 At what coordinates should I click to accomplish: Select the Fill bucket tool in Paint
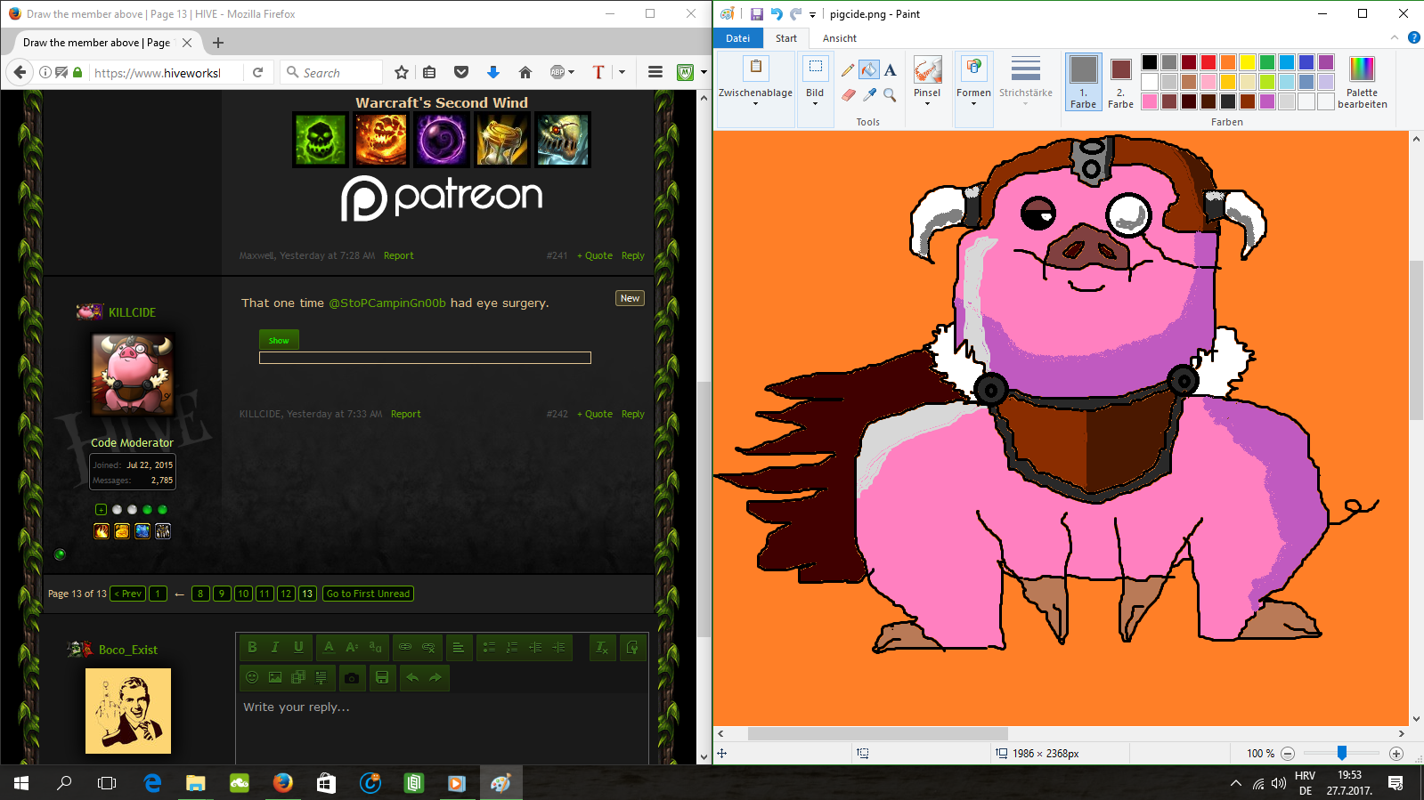(x=869, y=70)
